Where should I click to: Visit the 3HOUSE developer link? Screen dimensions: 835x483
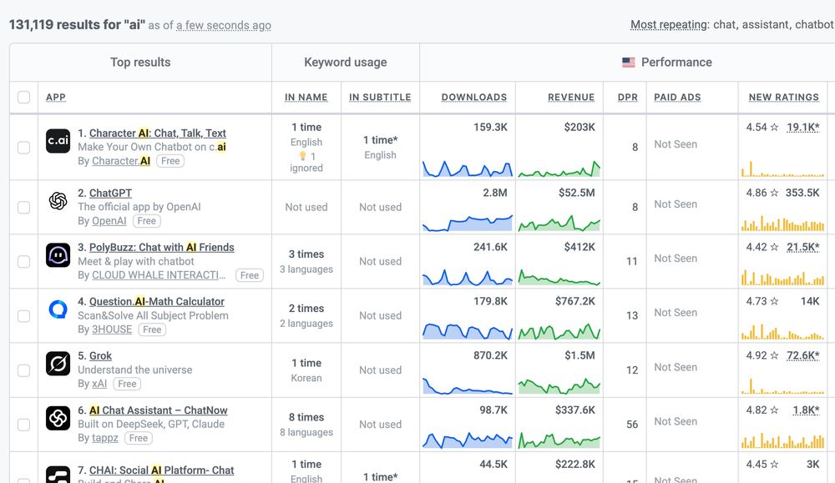(x=112, y=330)
